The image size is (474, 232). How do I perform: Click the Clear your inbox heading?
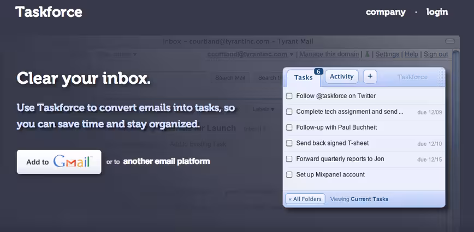click(84, 78)
